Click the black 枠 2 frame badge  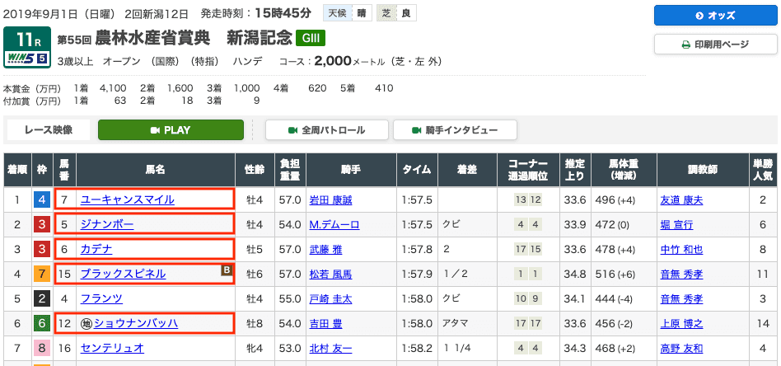tap(41, 298)
